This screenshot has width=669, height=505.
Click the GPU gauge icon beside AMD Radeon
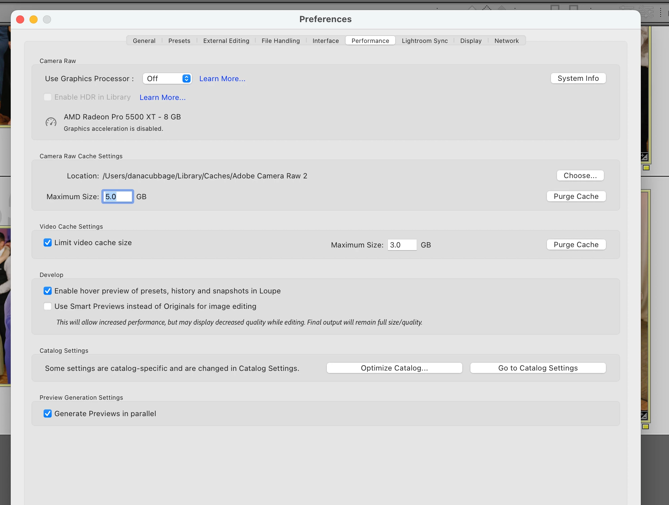(51, 122)
